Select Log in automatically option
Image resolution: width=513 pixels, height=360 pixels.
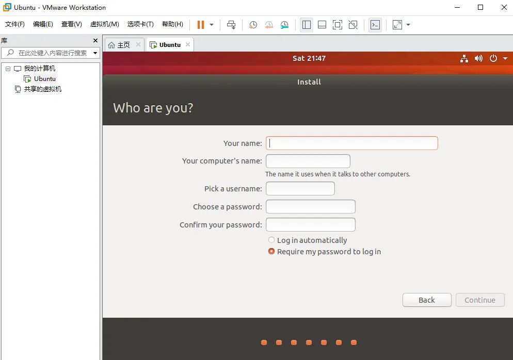click(308, 240)
